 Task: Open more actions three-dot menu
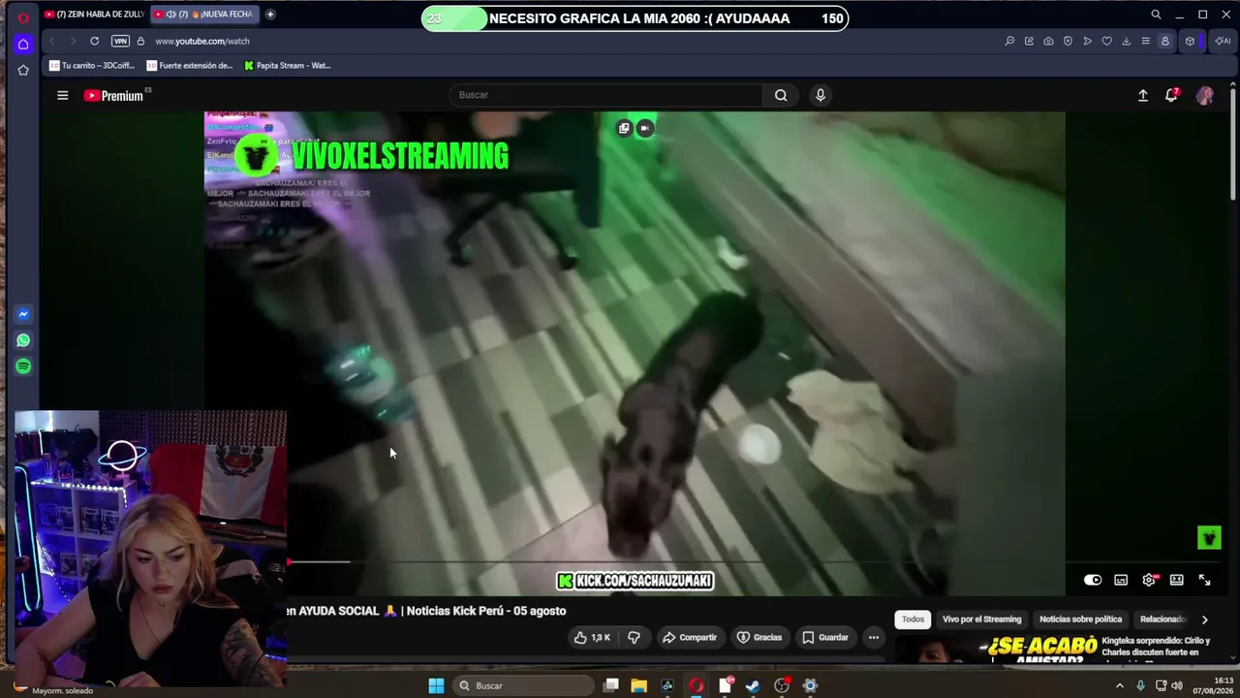(874, 637)
